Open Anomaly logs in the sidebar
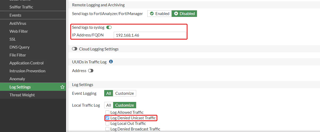The image size is (320, 132). point(33,79)
